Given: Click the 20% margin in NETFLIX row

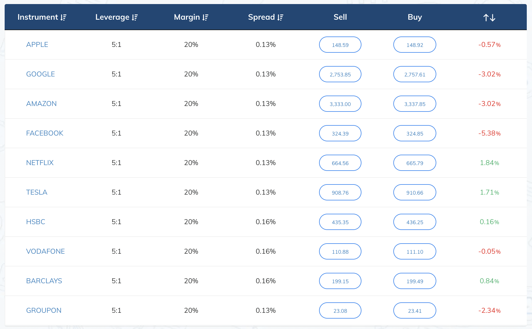Looking at the screenshot, I should click(x=191, y=163).
